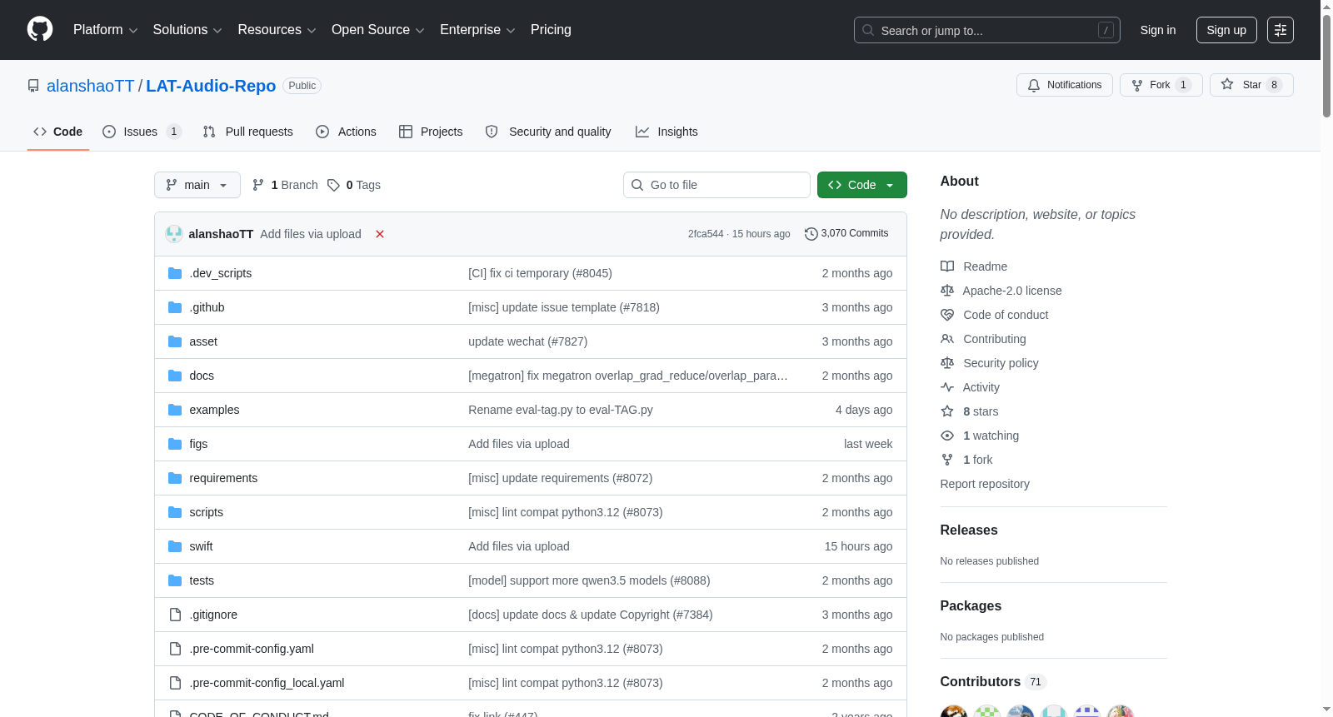Open the command palette settings icon in header
1333x717 pixels.
pyautogui.click(x=1281, y=30)
